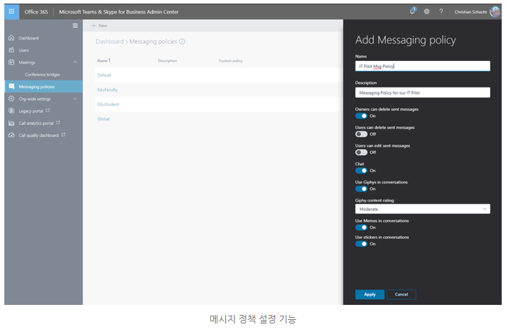Open Conference bridges under Meetings
This screenshot has height=330, width=506.
(42, 75)
